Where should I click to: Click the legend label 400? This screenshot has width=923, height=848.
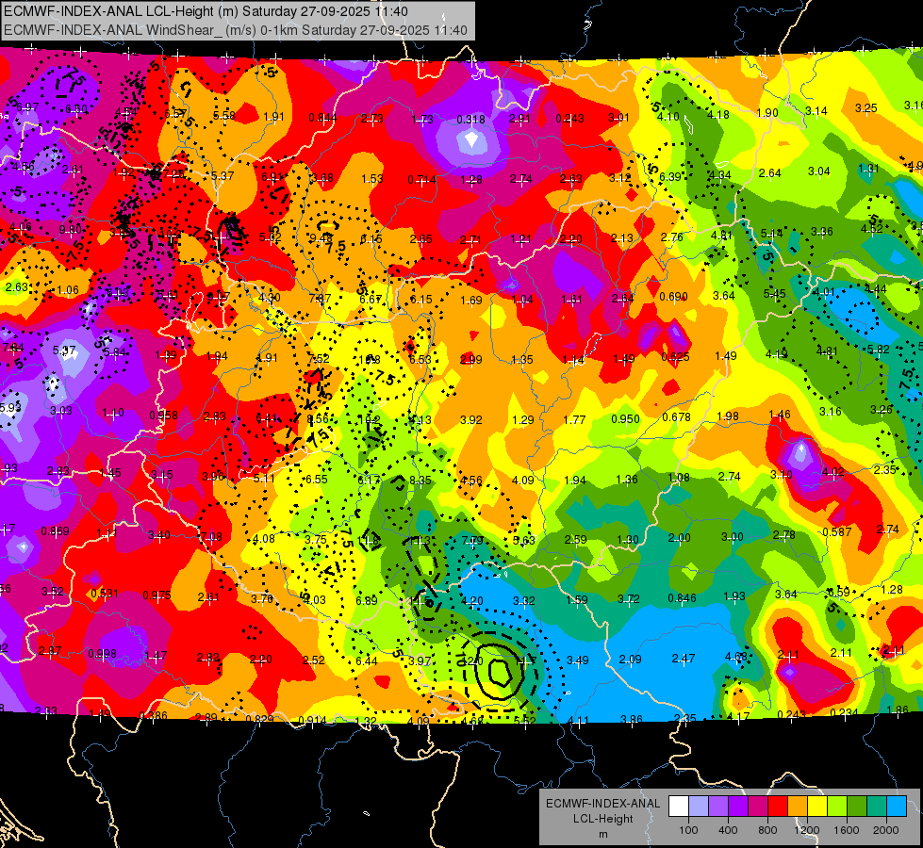tap(728, 830)
